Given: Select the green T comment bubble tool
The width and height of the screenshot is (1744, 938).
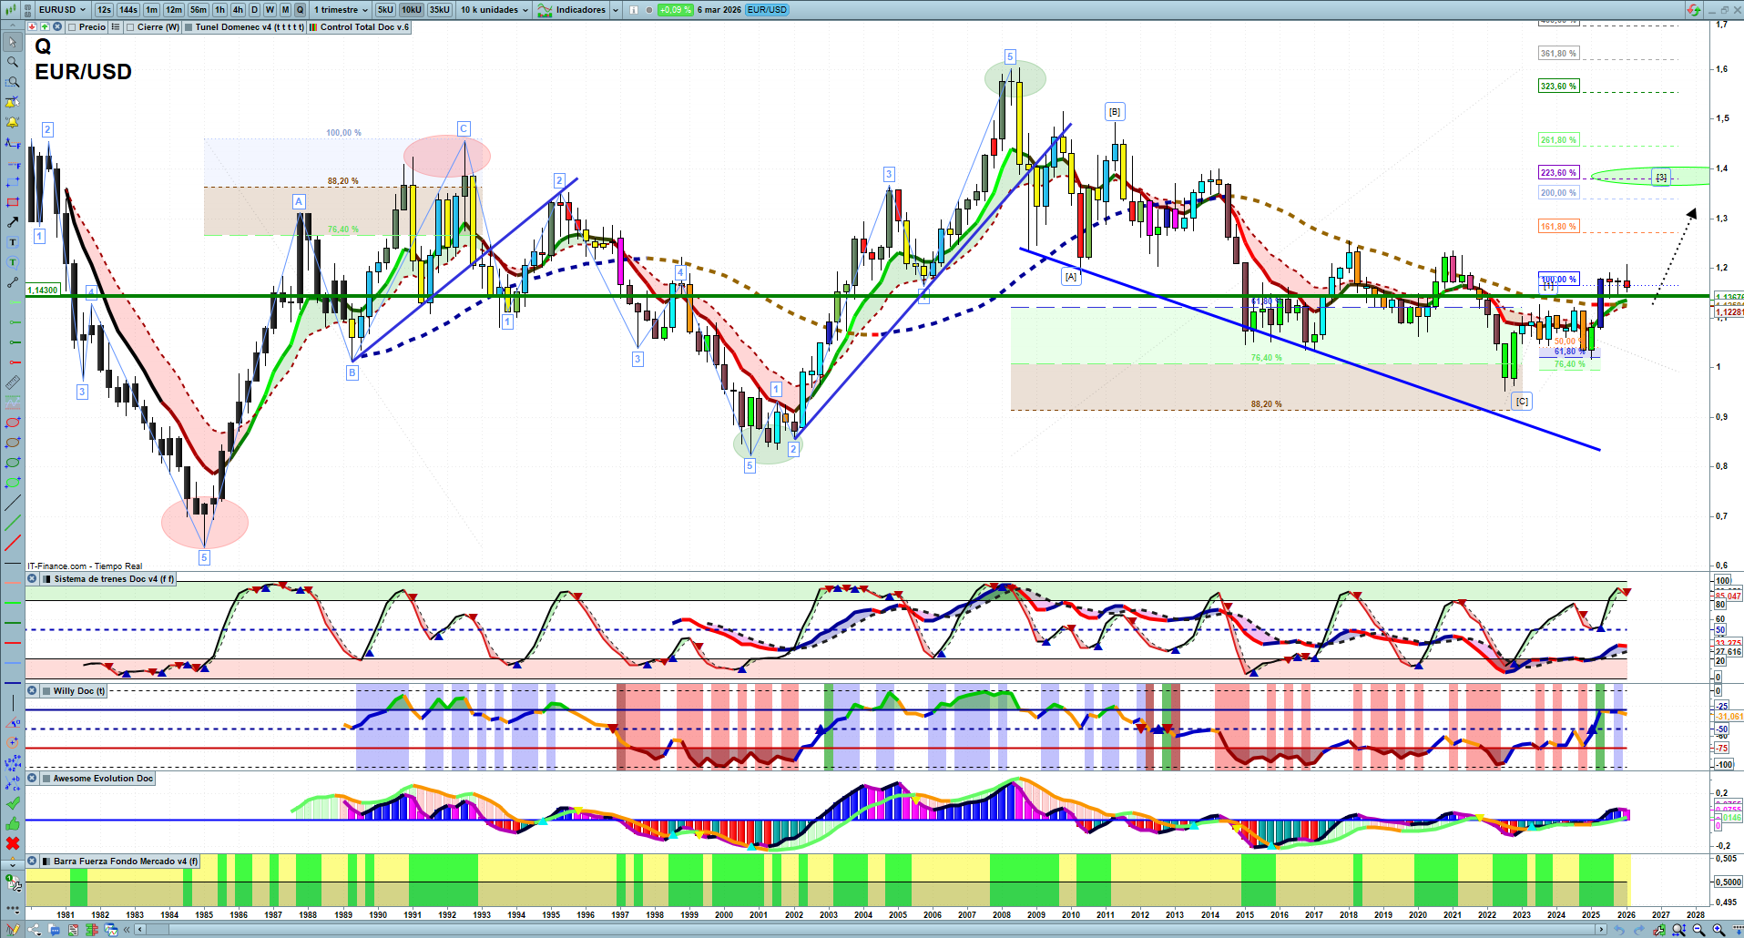Looking at the screenshot, I should (x=13, y=262).
